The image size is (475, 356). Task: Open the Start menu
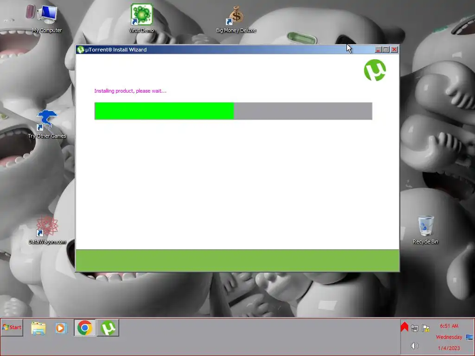pos(12,327)
